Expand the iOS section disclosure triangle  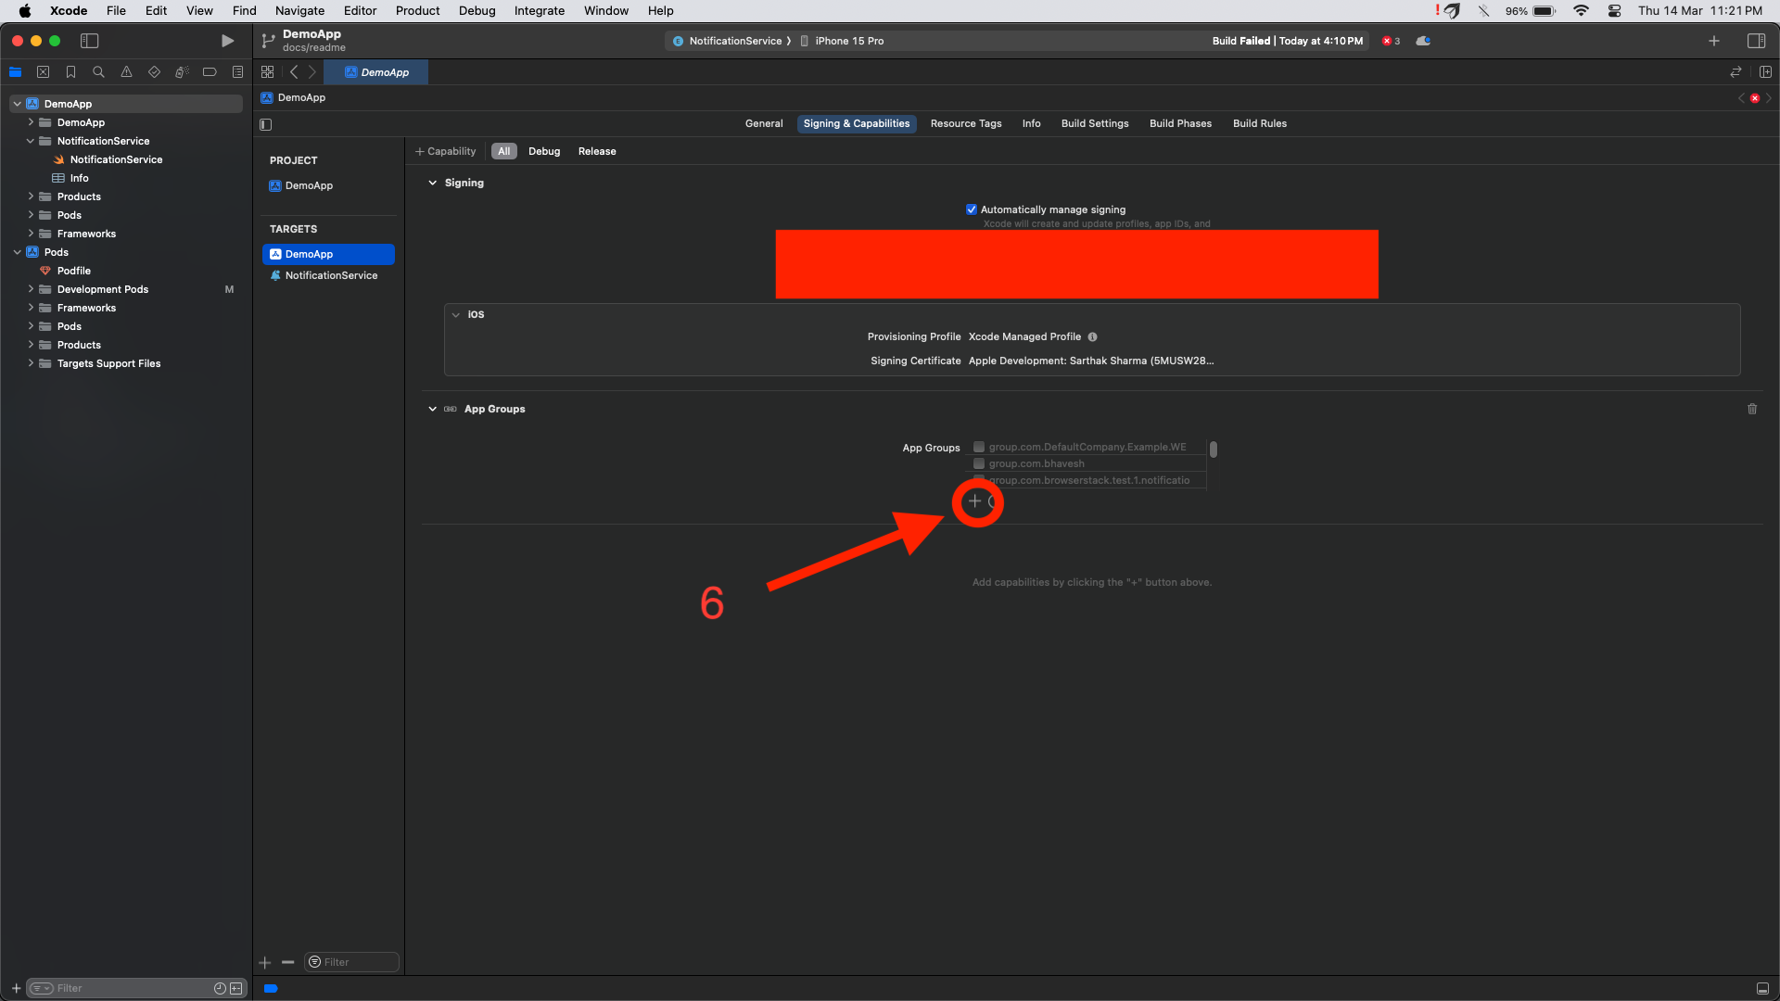pyautogui.click(x=457, y=314)
